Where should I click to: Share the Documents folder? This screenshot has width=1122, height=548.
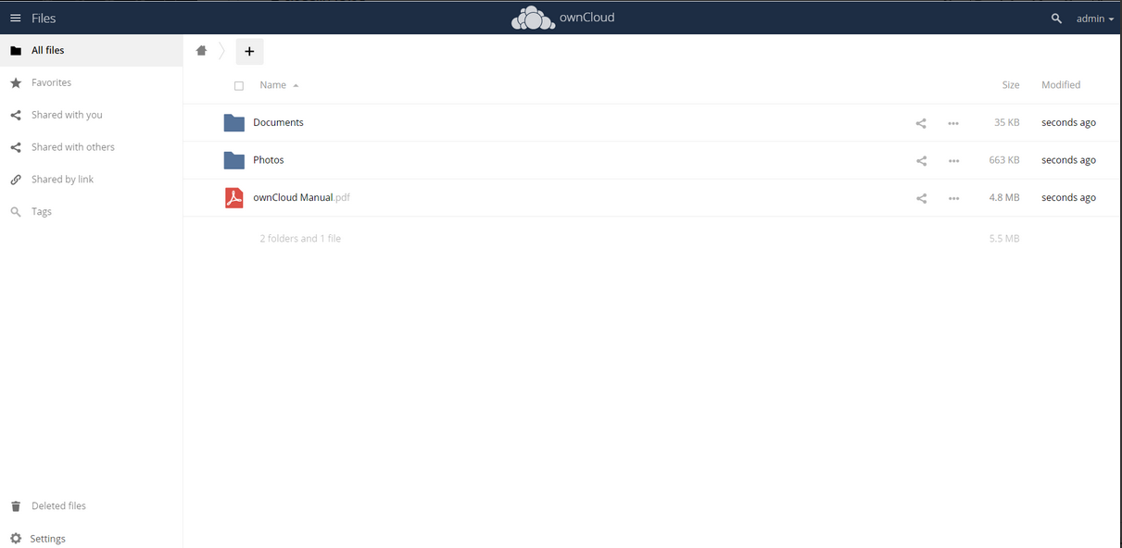coord(921,123)
